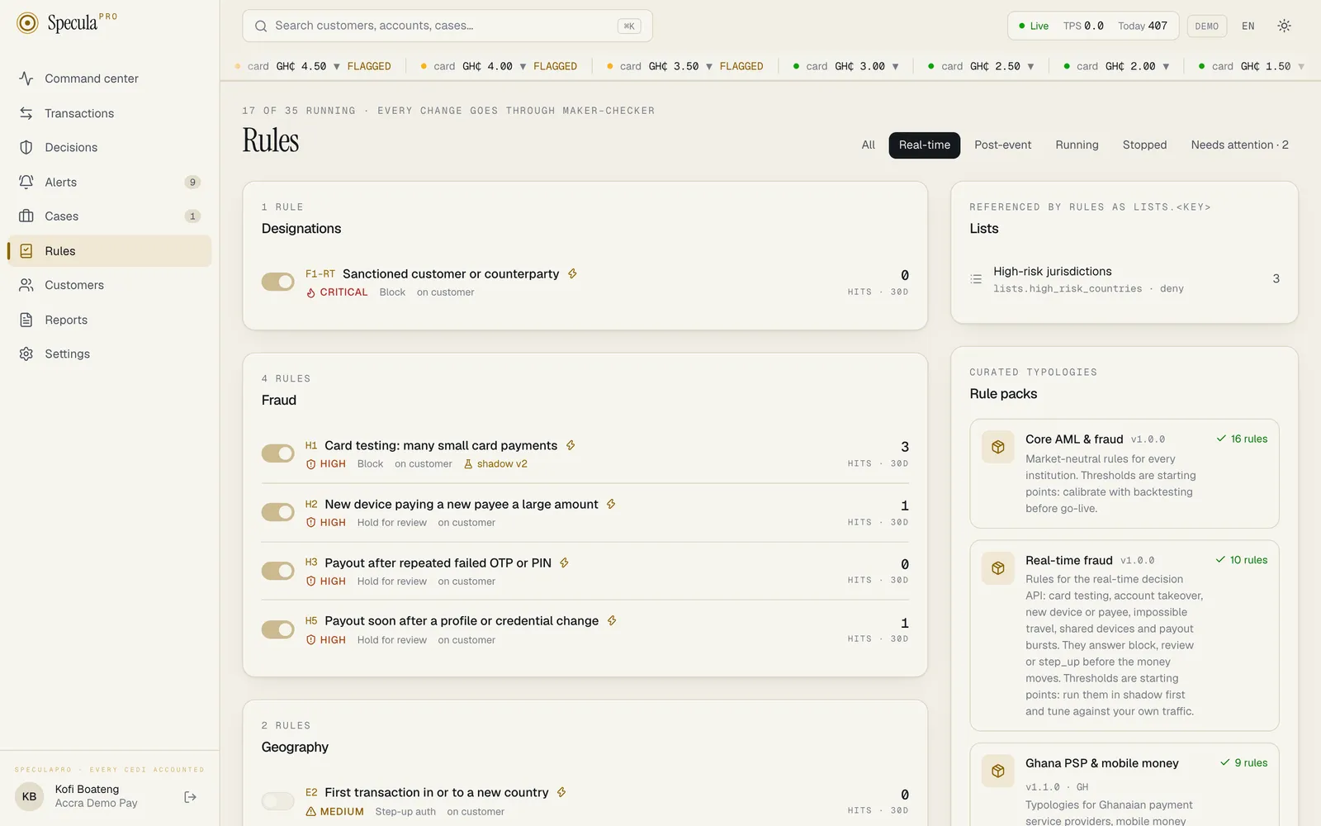
Task: Open the shadow v2 link on Card testing
Action: tap(495, 464)
